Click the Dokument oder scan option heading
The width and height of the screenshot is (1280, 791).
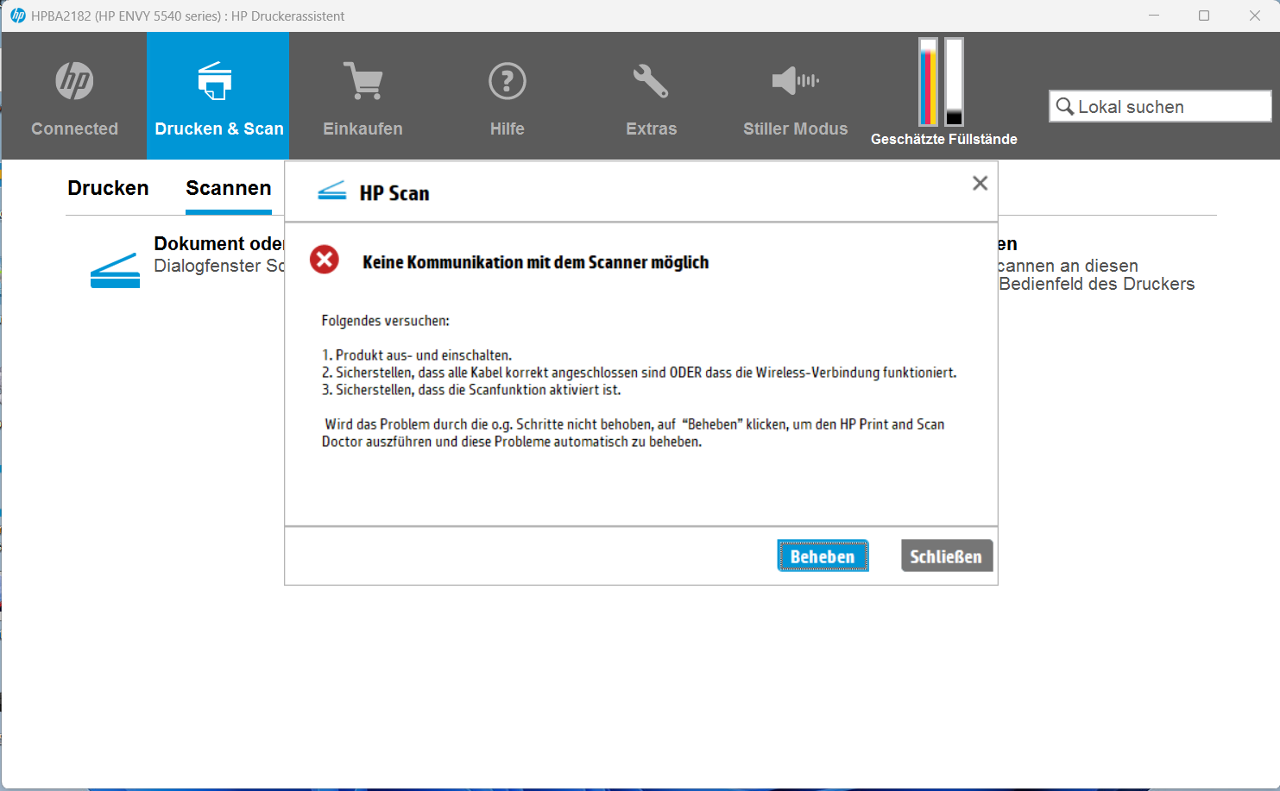coord(218,243)
